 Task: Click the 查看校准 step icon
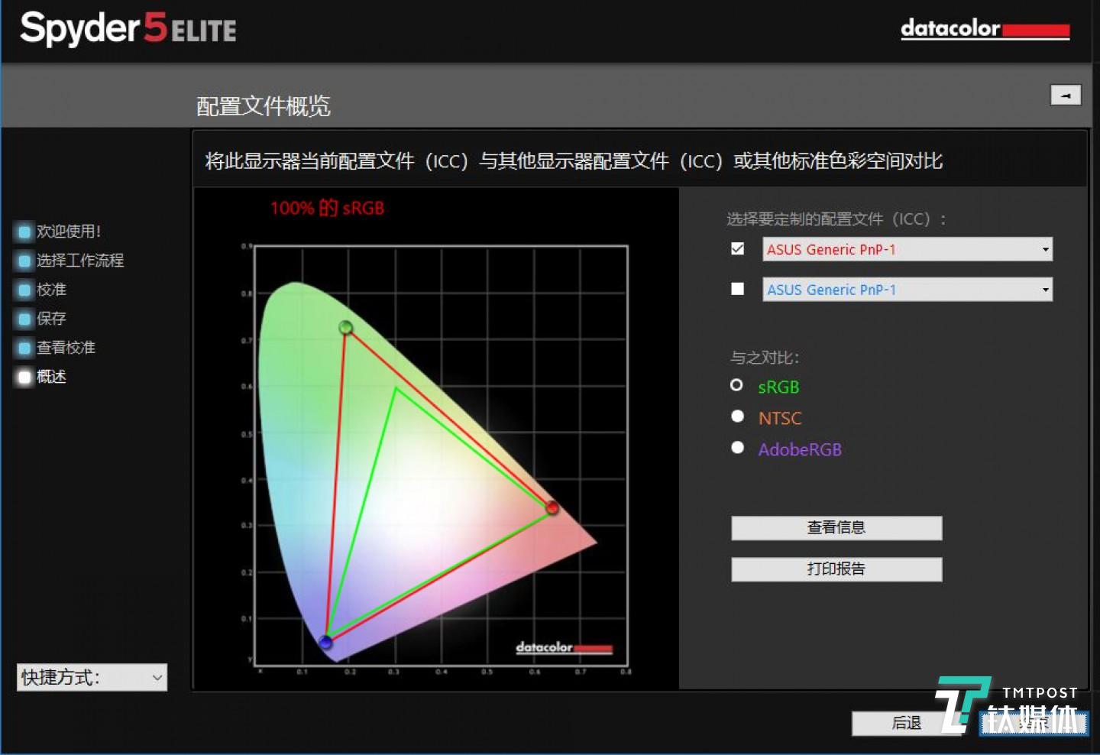pyautogui.click(x=22, y=347)
